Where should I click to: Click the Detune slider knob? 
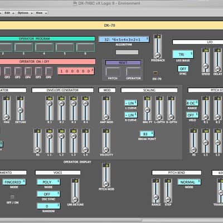click(x=20, y=110)
